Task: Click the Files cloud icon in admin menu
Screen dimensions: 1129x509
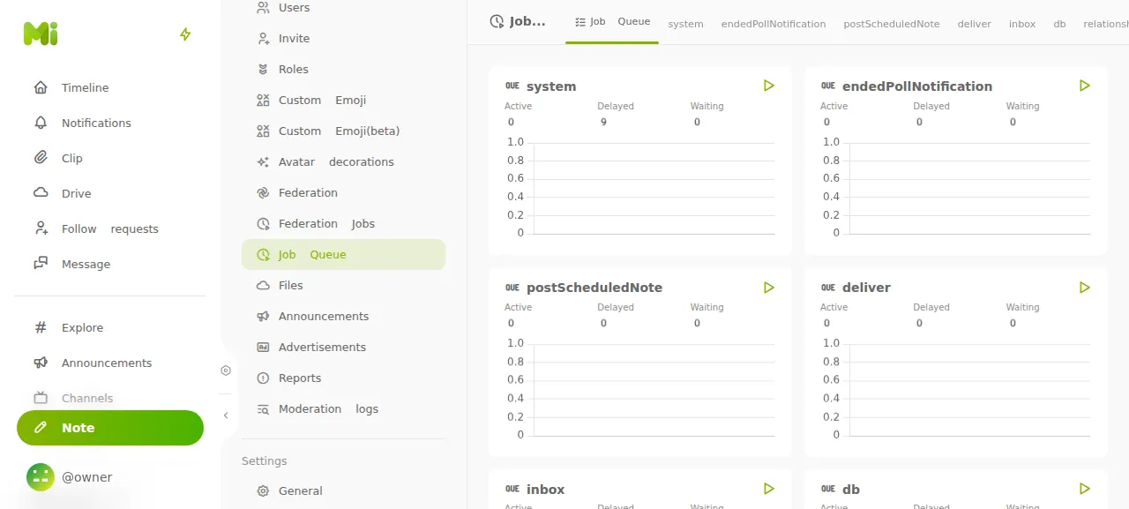Action: coord(263,286)
